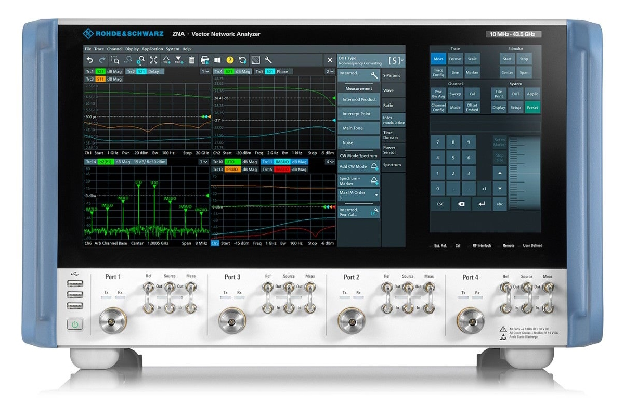Screen dimensions: 624x416
Task: Add a new trace with Trc+ icon
Action: [x=166, y=60]
